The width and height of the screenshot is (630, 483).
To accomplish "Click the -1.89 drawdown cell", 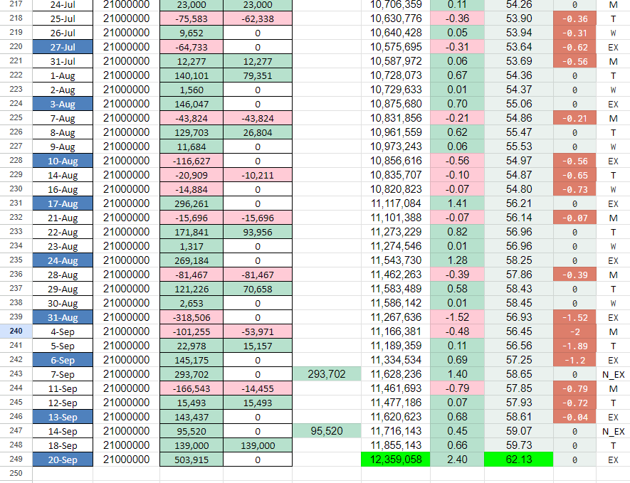I will tap(574, 346).
